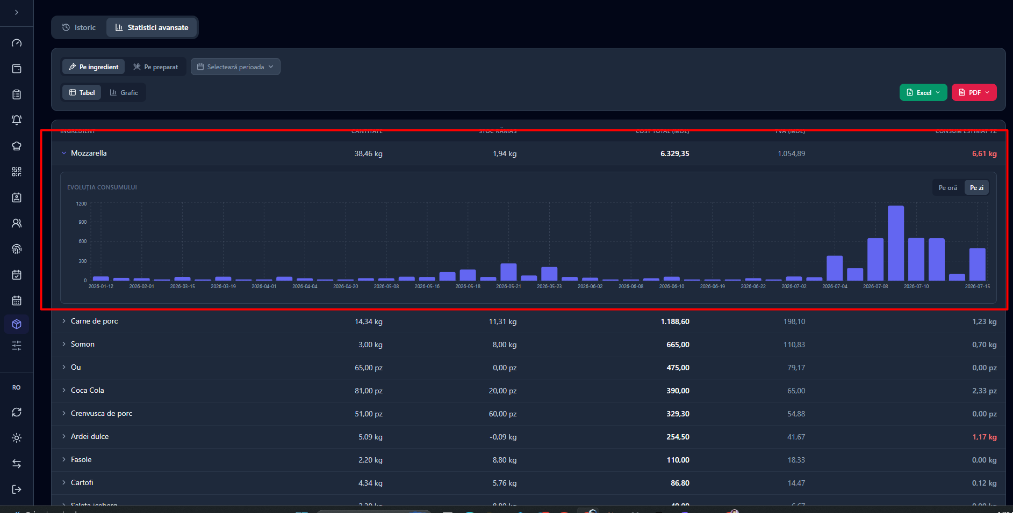Open the dashboard gauge icon in sidebar
The width and height of the screenshot is (1013, 513).
point(17,43)
